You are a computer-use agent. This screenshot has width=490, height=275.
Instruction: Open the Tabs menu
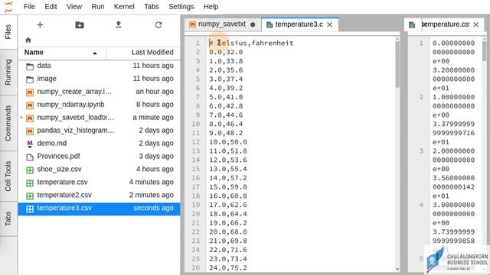coord(152,7)
